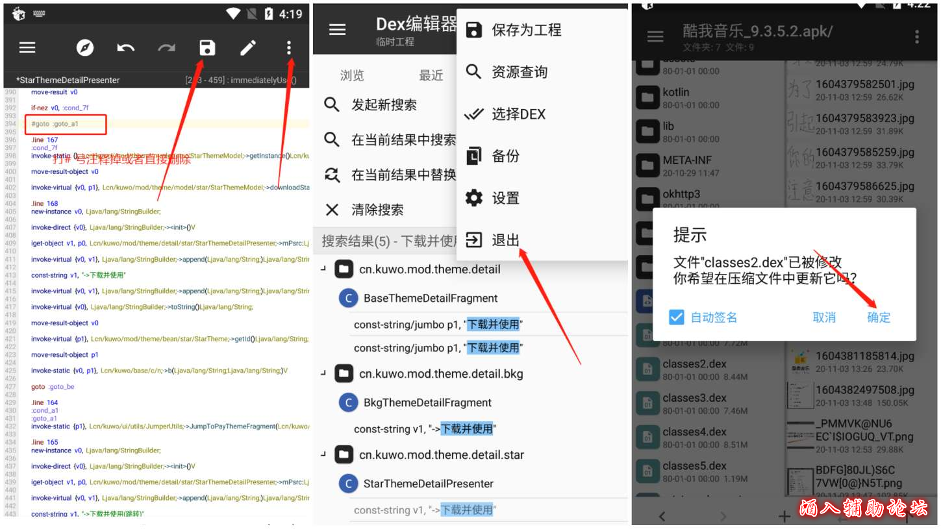Collapse the cn.kuwo.mod.theme.detail package node
This screenshot has width=941, height=529.
coord(323,267)
